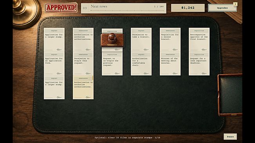Select topmost 'Application for a larger stamp' card

pos(54,39)
